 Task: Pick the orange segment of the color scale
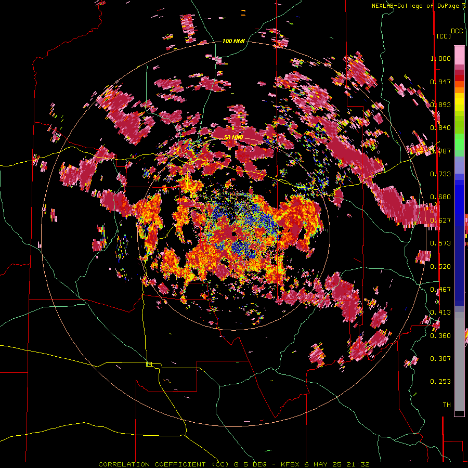459,90
